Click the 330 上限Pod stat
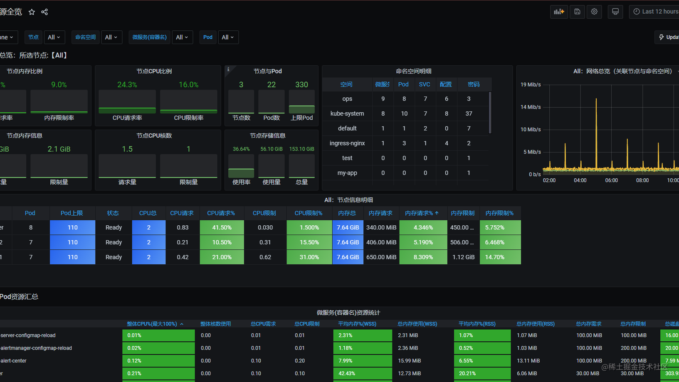Image resolution: width=679 pixels, height=382 pixels. pyautogui.click(x=302, y=101)
